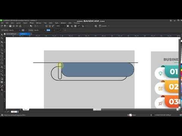Screen dimensions: 182x136
Task: Select the Ellipse tool in the toolbox
Action: pyautogui.click(x=2, y=60)
